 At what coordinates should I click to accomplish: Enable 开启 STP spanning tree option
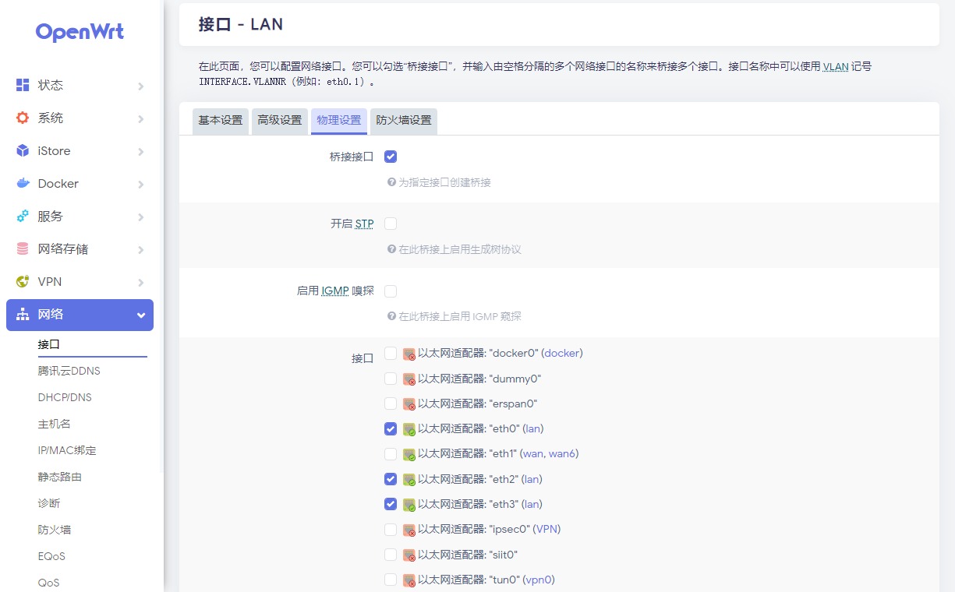[x=391, y=223]
